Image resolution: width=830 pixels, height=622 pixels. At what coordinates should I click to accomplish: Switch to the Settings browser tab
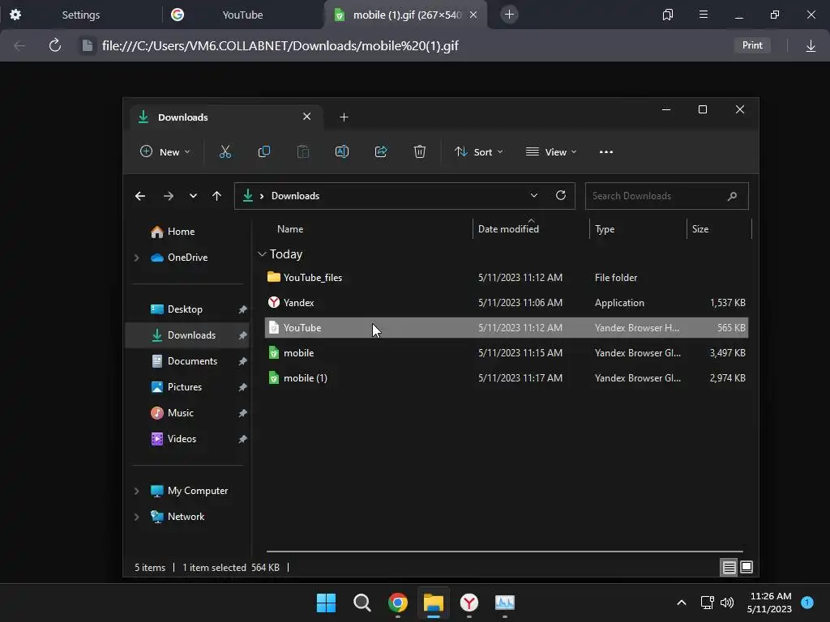pyautogui.click(x=80, y=15)
